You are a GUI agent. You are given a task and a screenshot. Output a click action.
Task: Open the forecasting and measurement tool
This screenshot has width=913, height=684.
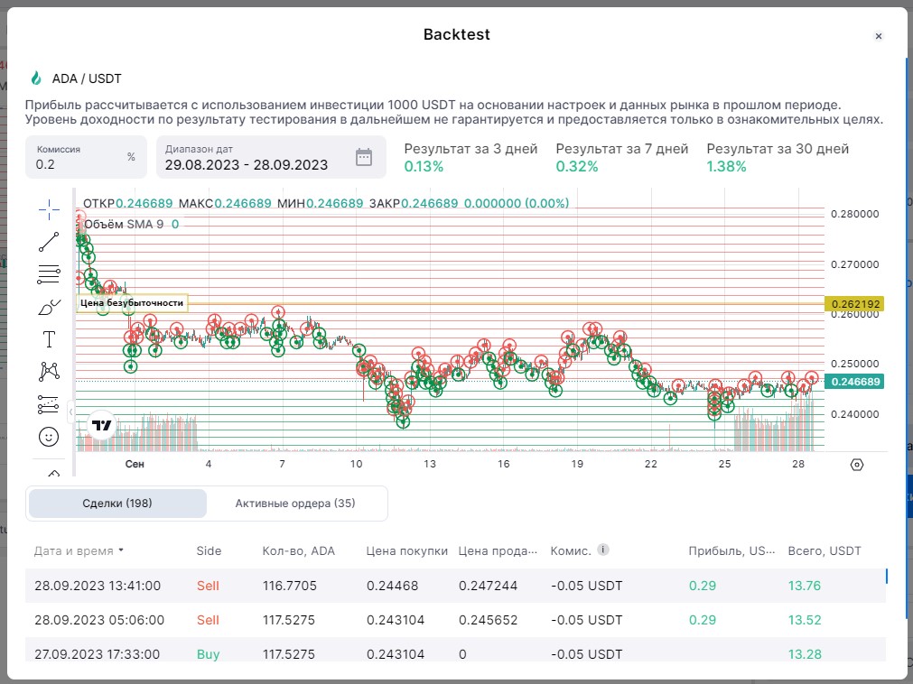tap(49, 403)
